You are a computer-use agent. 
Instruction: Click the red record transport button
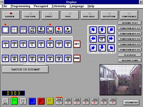click(x=41, y=101)
